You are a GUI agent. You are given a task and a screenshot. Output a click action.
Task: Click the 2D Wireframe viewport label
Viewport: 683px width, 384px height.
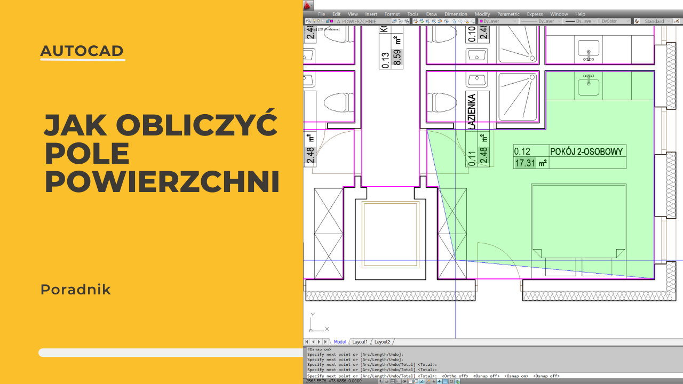tap(328, 29)
